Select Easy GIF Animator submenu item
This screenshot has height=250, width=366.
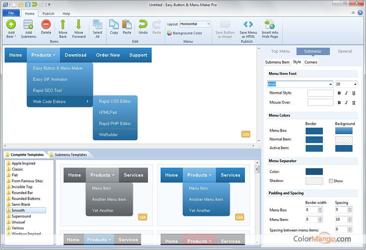(60, 79)
